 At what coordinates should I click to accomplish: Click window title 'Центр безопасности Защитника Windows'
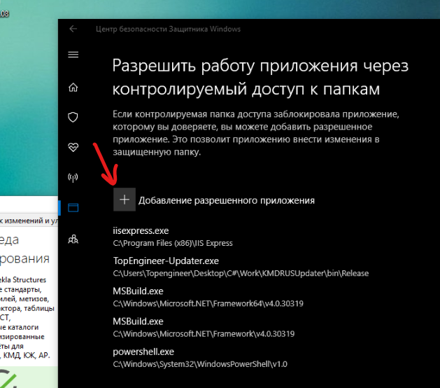(x=168, y=29)
